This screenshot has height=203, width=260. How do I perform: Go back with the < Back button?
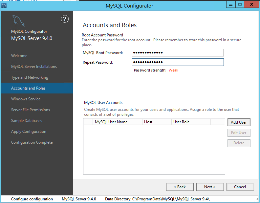pyautogui.click(x=180, y=187)
